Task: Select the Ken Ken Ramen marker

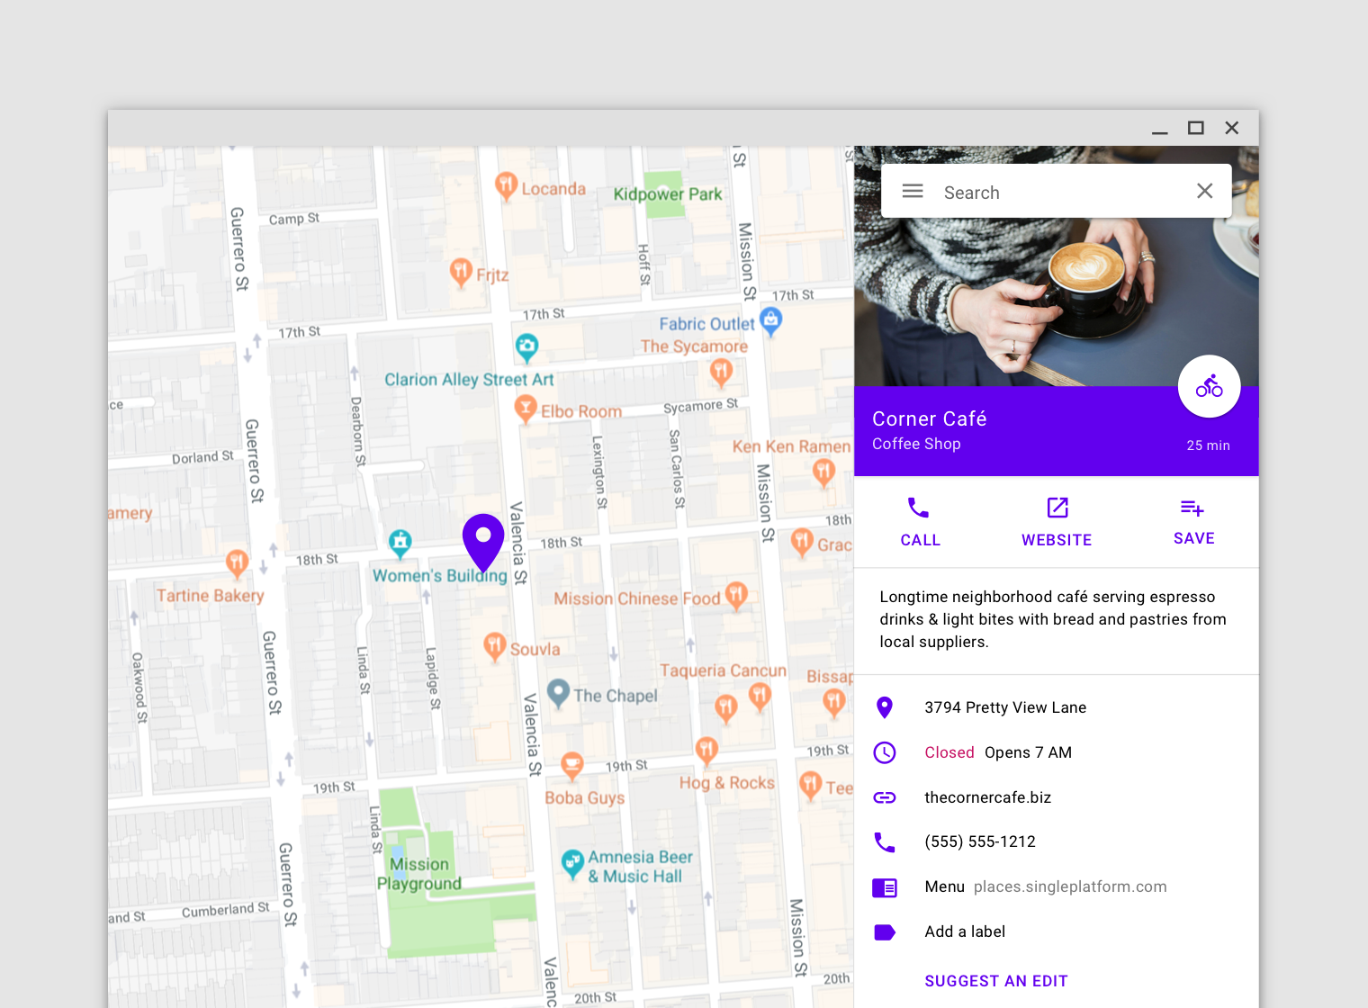Action: 823,472
